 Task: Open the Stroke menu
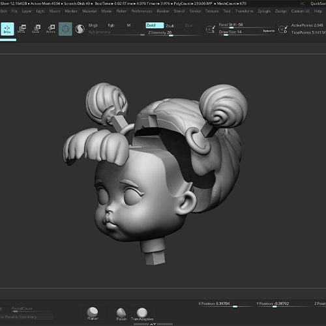(x=195, y=11)
